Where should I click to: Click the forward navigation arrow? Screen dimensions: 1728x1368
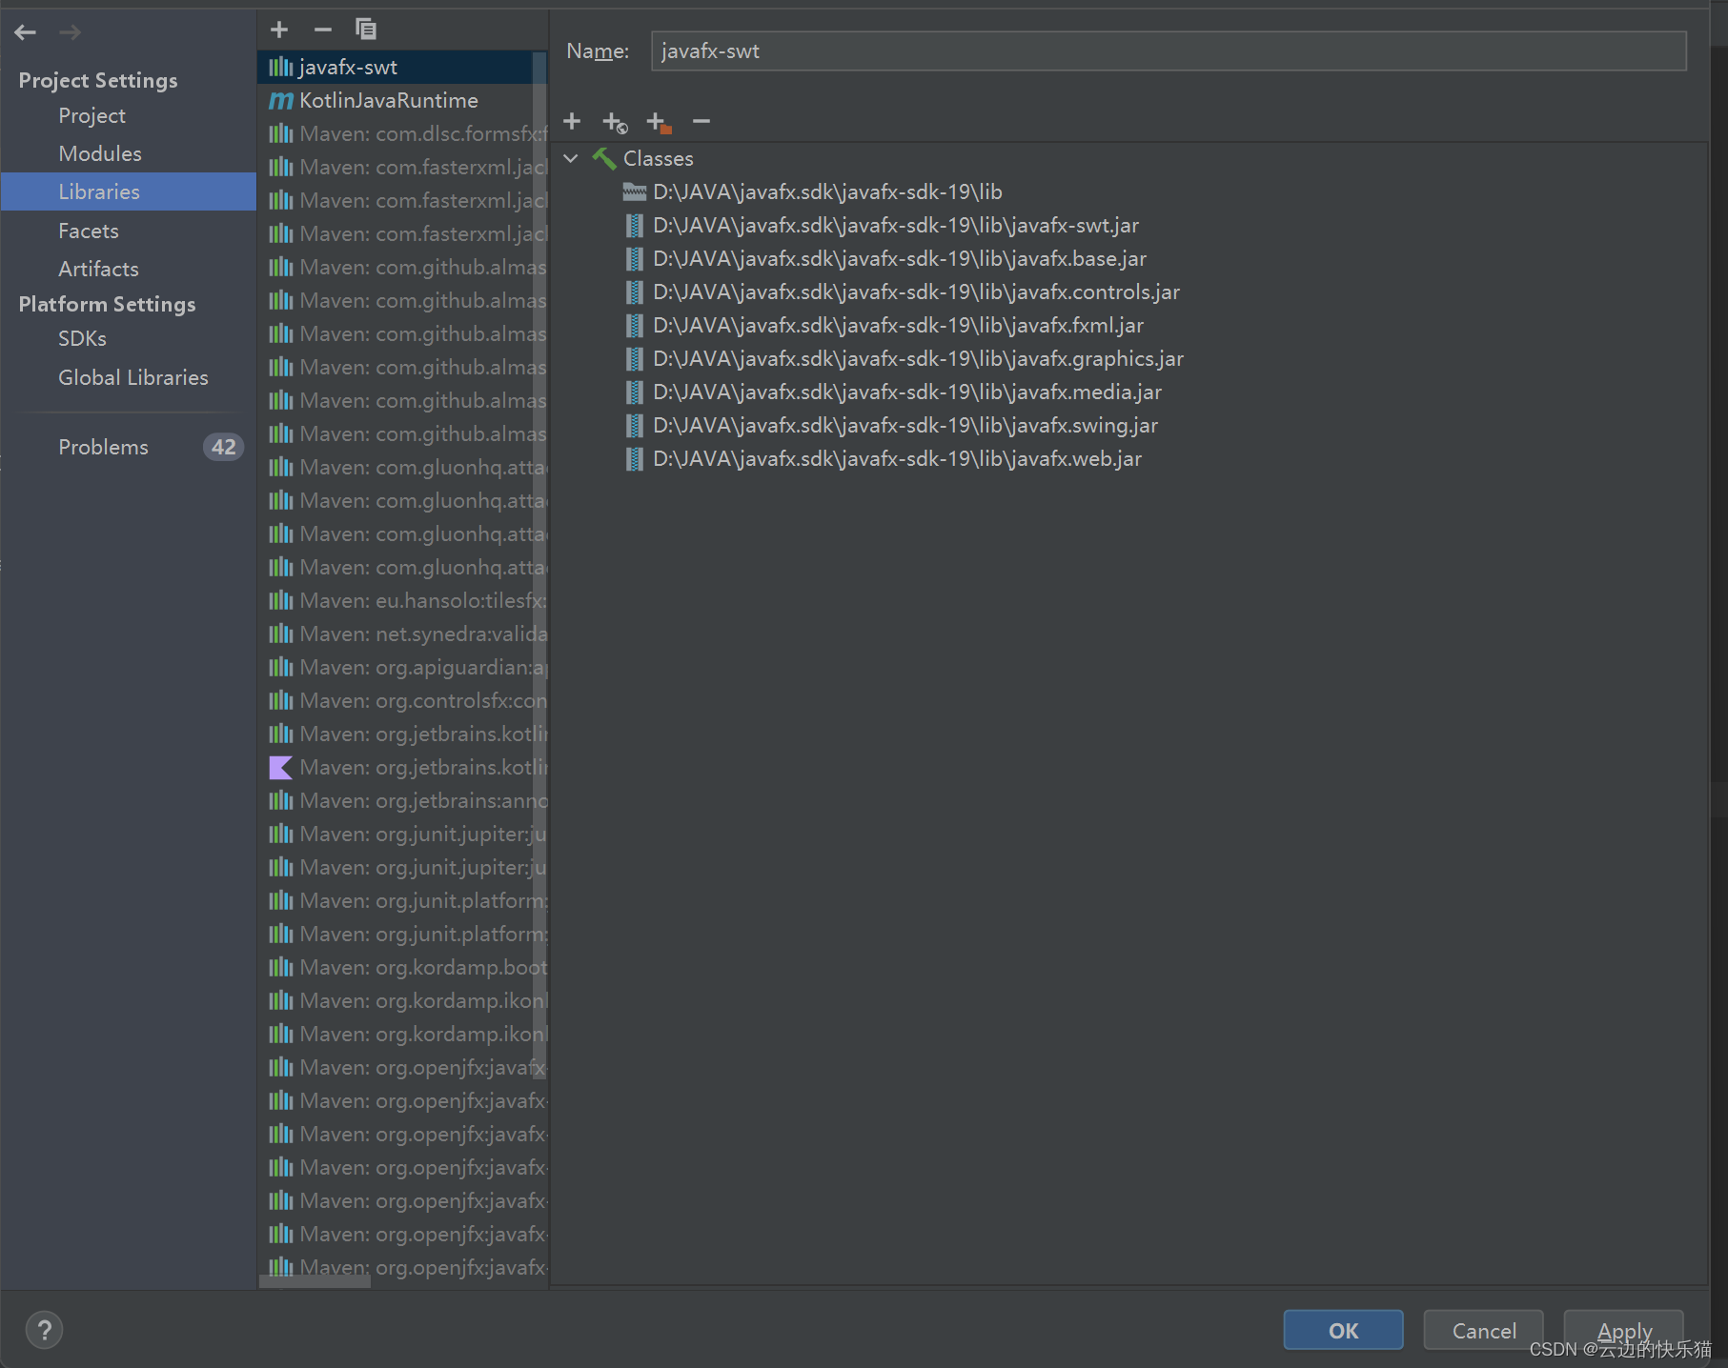click(70, 32)
